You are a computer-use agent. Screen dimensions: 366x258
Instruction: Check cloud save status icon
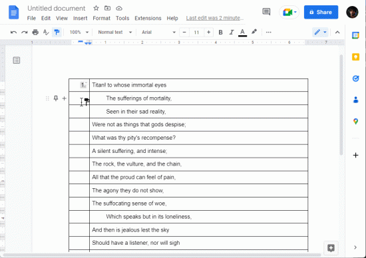click(x=119, y=8)
